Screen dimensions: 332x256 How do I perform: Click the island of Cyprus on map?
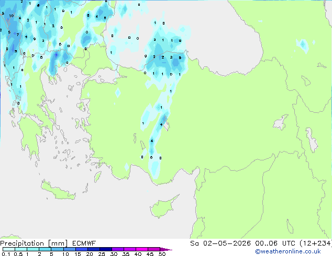[x=163, y=207]
